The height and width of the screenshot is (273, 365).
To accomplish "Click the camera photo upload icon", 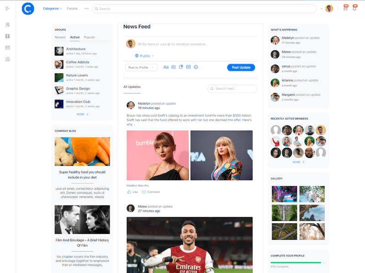I will tap(173, 67).
